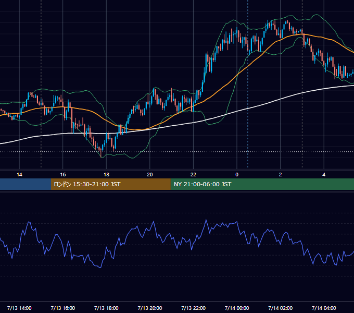Click the 7/13 16:00 time label

63,308
